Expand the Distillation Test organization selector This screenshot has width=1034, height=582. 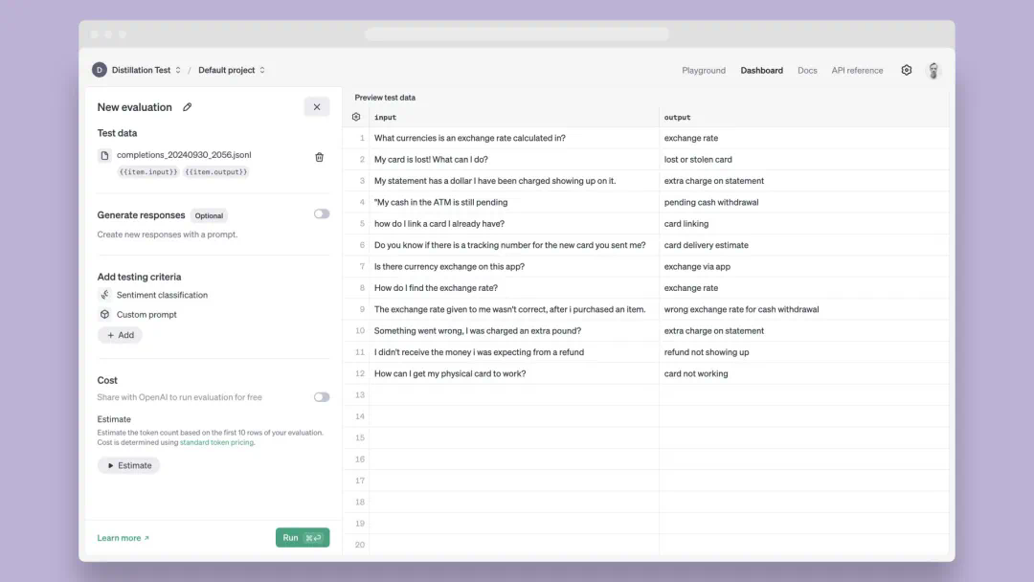[178, 70]
